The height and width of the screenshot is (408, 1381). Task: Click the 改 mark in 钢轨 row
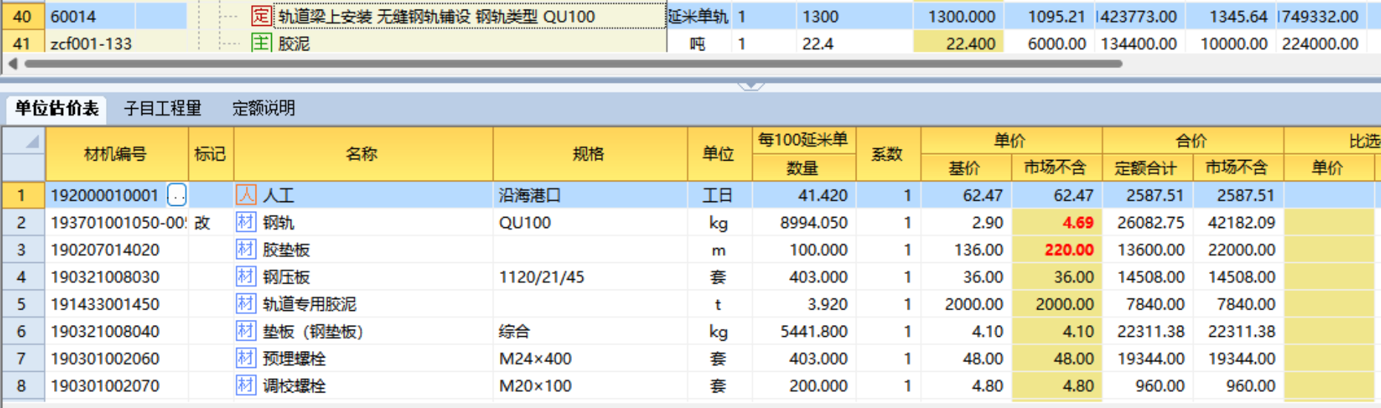(x=210, y=222)
